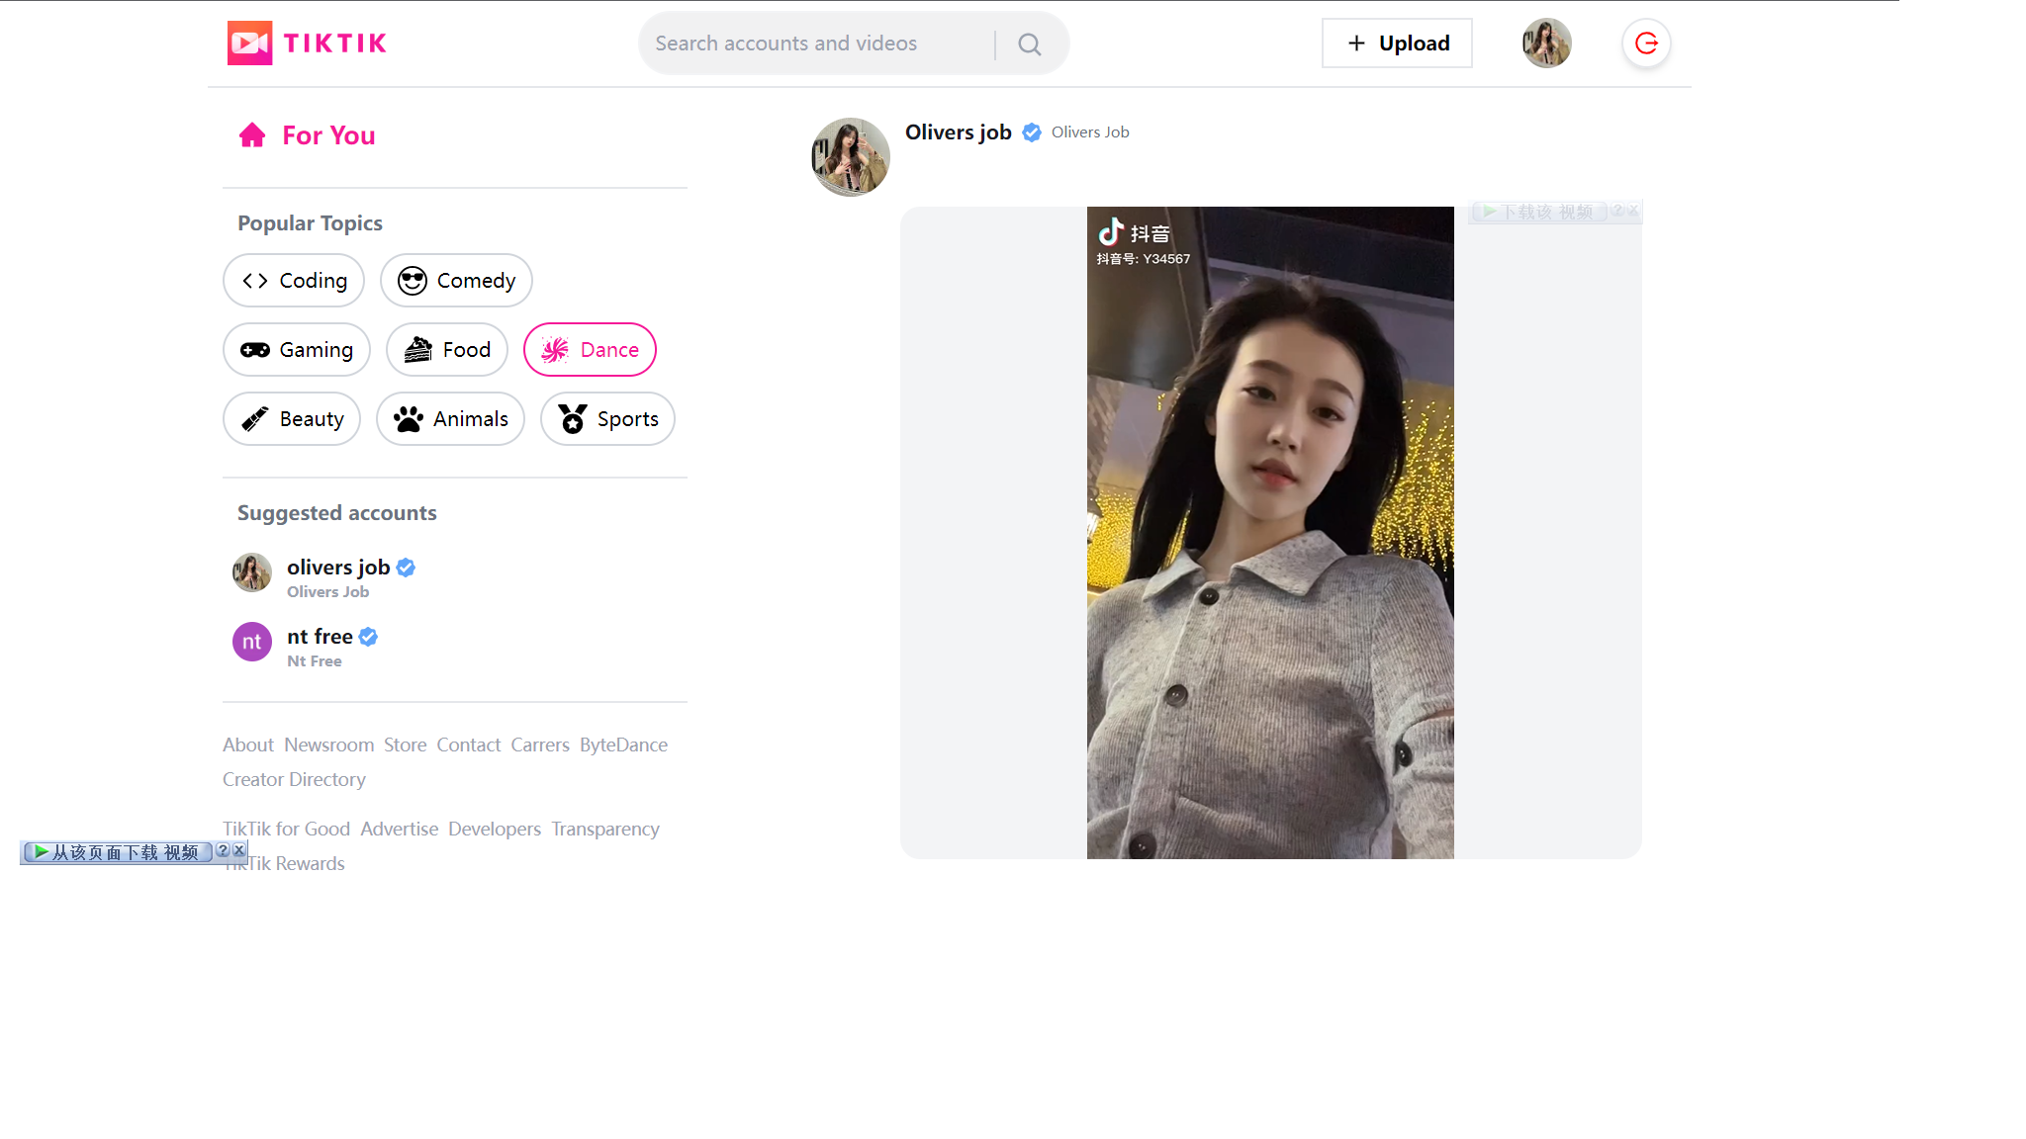Click the Upload button
Screen dimensions: 2026x1139
[x=1396, y=43]
